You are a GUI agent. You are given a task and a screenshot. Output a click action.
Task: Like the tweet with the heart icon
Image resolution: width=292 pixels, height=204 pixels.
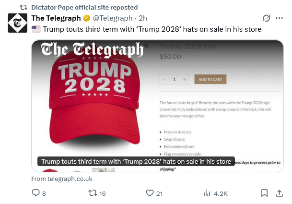point(150,193)
